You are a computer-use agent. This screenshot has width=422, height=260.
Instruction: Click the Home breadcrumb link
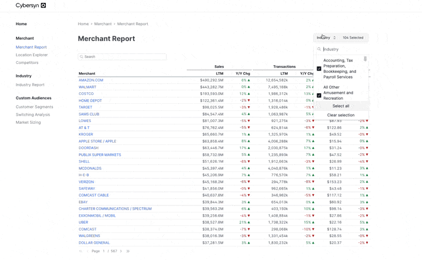83,24
